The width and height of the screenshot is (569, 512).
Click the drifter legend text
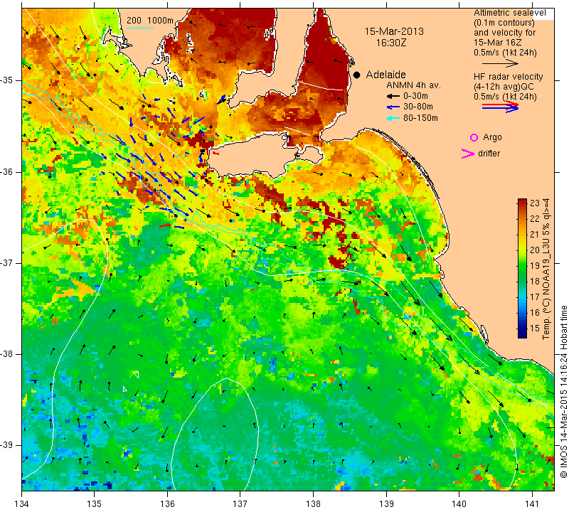click(x=489, y=154)
